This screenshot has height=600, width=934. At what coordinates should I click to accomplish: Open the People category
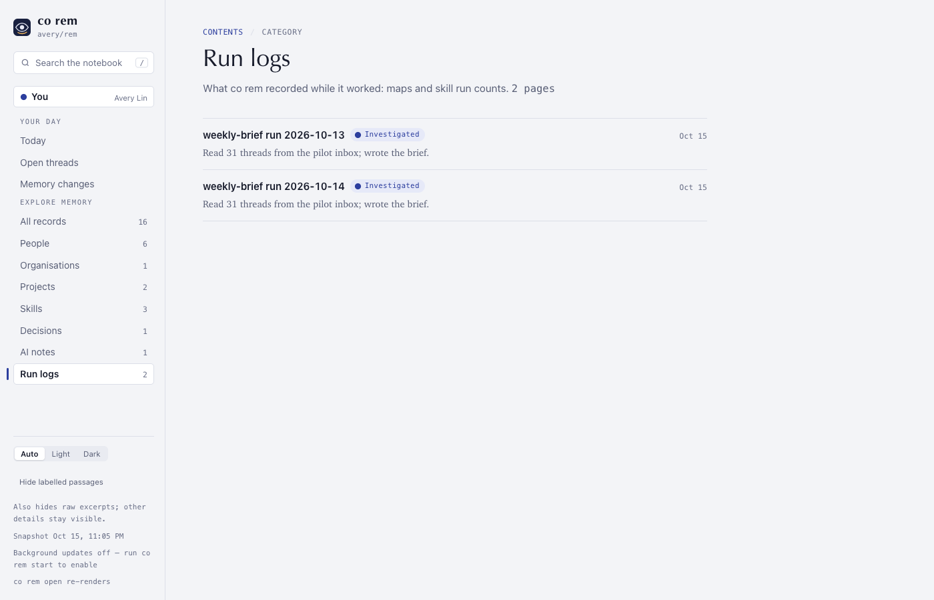pyautogui.click(x=83, y=243)
